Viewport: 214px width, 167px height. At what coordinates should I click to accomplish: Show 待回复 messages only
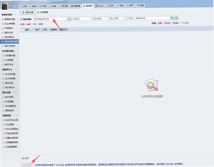click(x=167, y=23)
